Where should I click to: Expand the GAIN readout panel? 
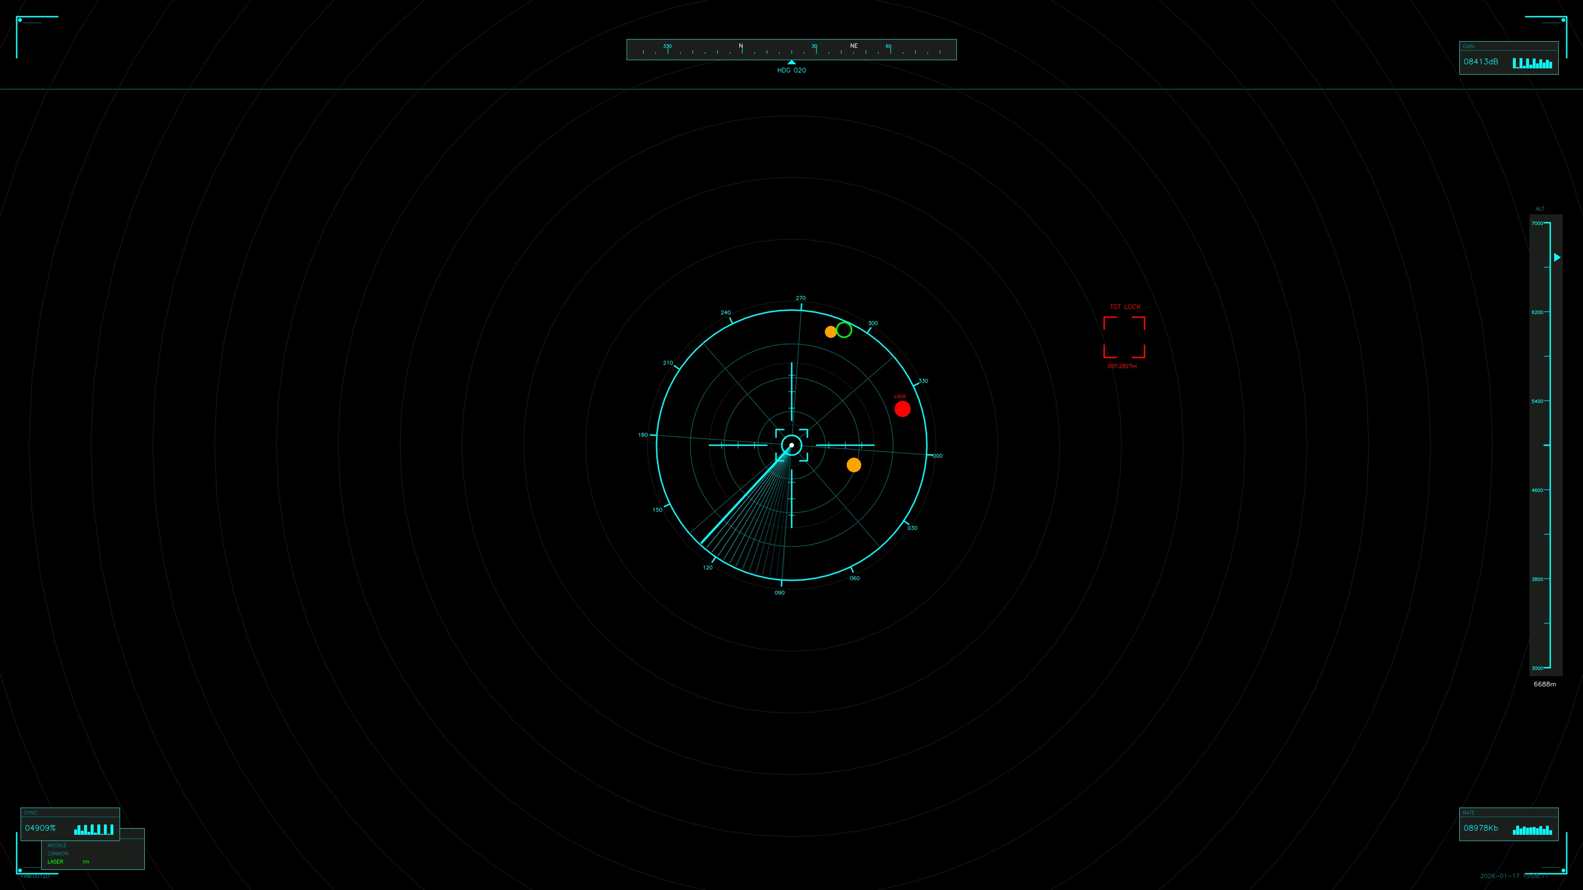click(1509, 59)
